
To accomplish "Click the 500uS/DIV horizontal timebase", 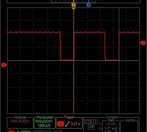I will [x=44, y=121].
